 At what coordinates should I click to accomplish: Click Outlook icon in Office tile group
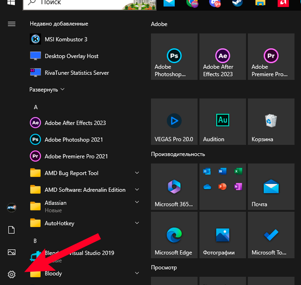coord(207,171)
